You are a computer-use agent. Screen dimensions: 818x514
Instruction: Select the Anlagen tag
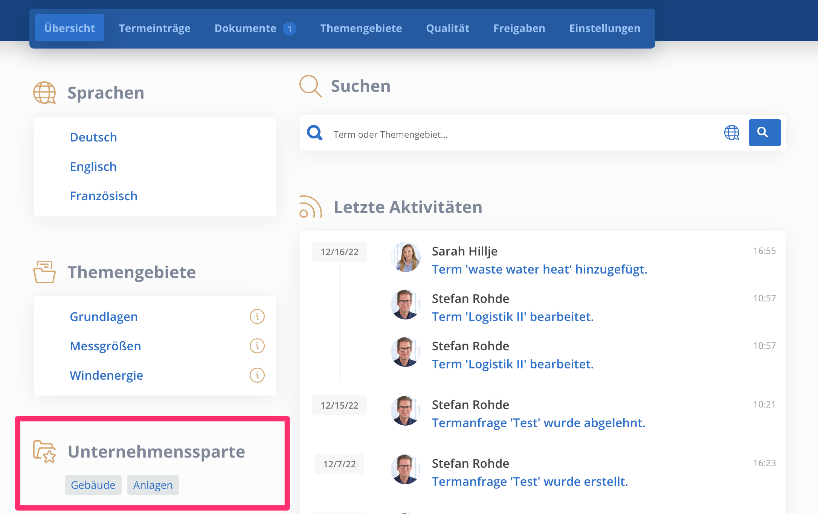pyautogui.click(x=153, y=485)
